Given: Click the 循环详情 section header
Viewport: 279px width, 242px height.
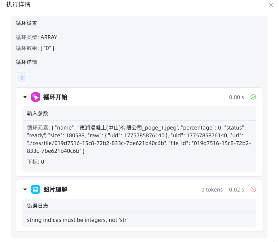Looking at the screenshot, I should (x=26, y=62).
